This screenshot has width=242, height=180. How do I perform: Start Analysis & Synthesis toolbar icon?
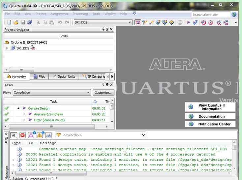(x=195, y=22)
